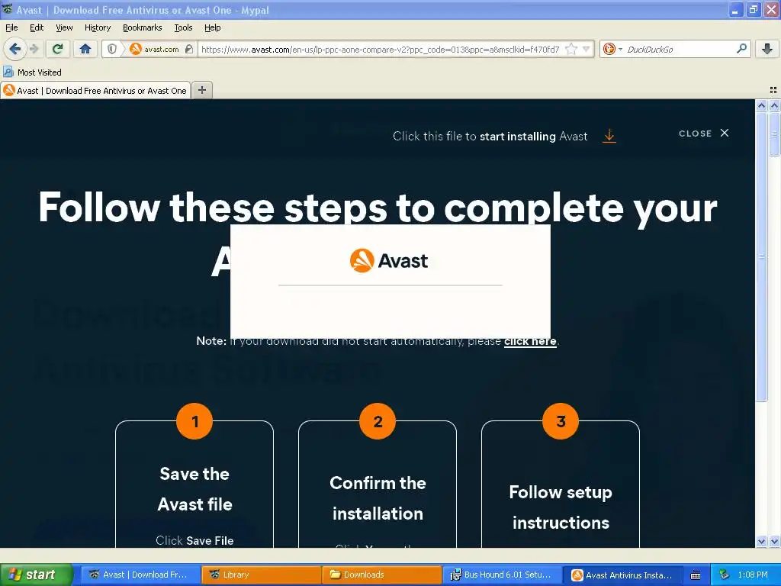Click the list all tabs grid icon
The height and width of the screenshot is (586, 781).
(x=773, y=90)
